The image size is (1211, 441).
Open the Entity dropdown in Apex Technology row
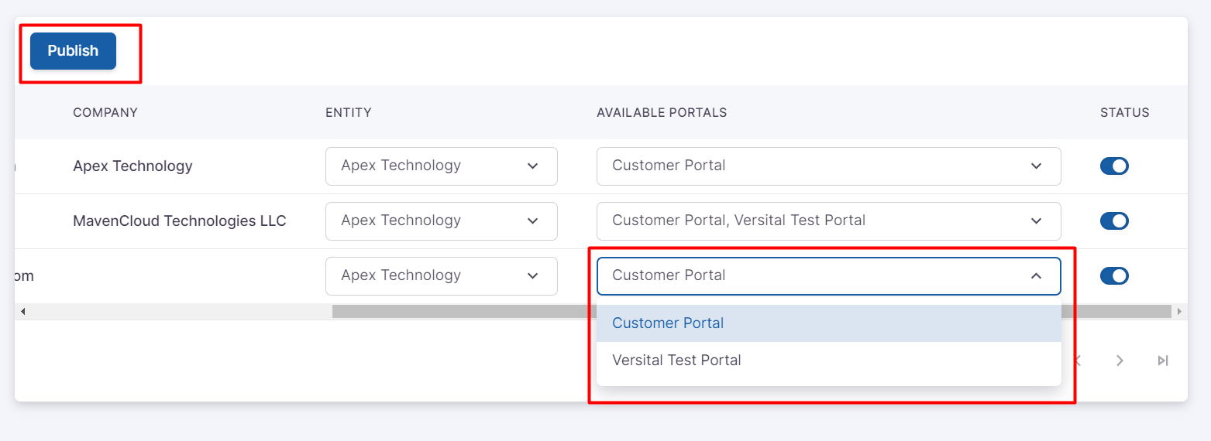click(441, 166)
